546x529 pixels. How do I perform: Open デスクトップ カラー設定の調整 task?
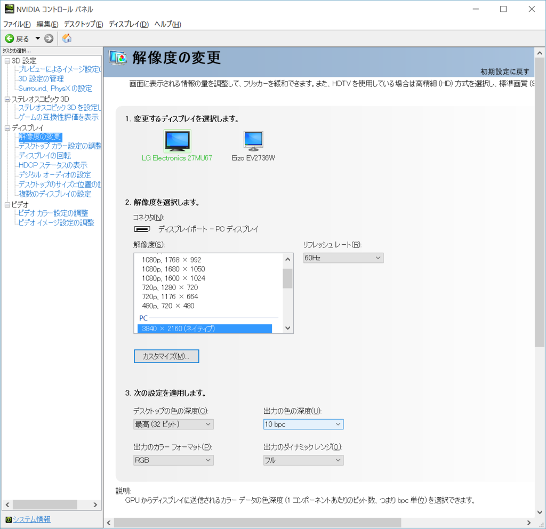coord(60,146)
